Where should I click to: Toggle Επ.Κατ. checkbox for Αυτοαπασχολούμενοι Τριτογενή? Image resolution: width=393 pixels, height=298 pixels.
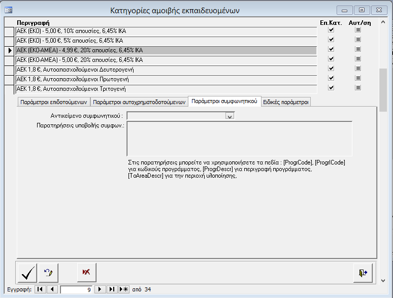331,88
